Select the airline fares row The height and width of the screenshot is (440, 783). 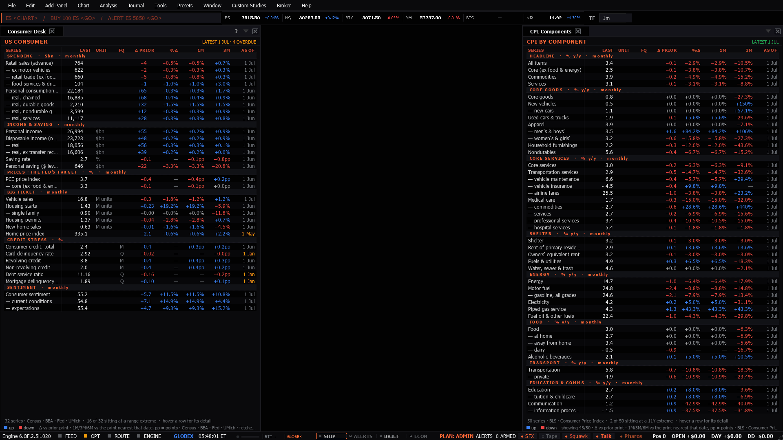coord(652,193)
